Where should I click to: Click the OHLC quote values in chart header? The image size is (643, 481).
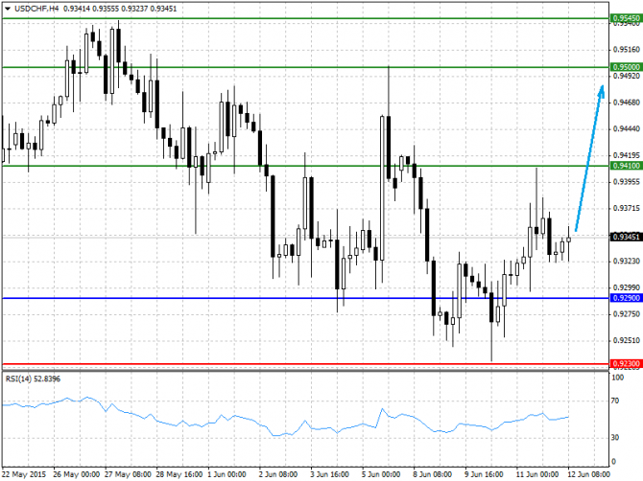click(120, 9)
